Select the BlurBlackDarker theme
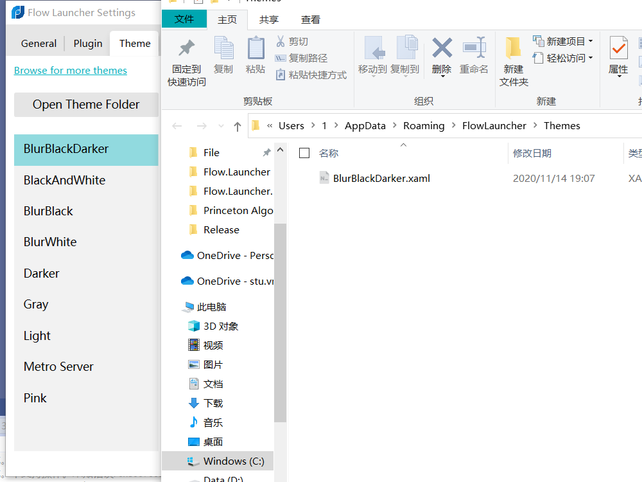Viewport: 642px width, 482px height. pyautogui.click(x=86, y=149)
